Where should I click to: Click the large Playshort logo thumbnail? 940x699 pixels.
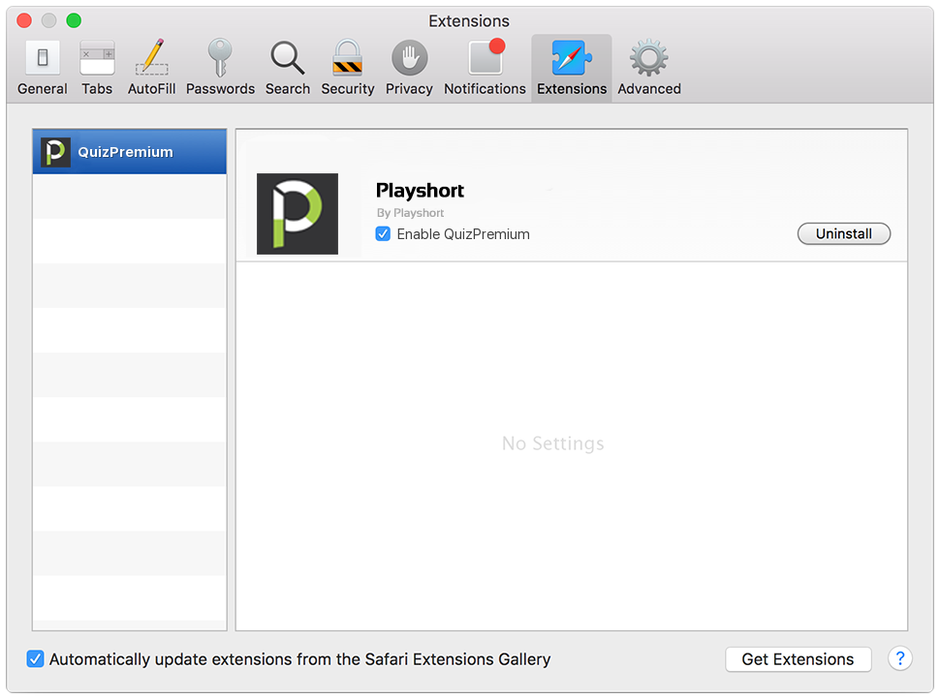pyautogui.click(x=298, y=214)
